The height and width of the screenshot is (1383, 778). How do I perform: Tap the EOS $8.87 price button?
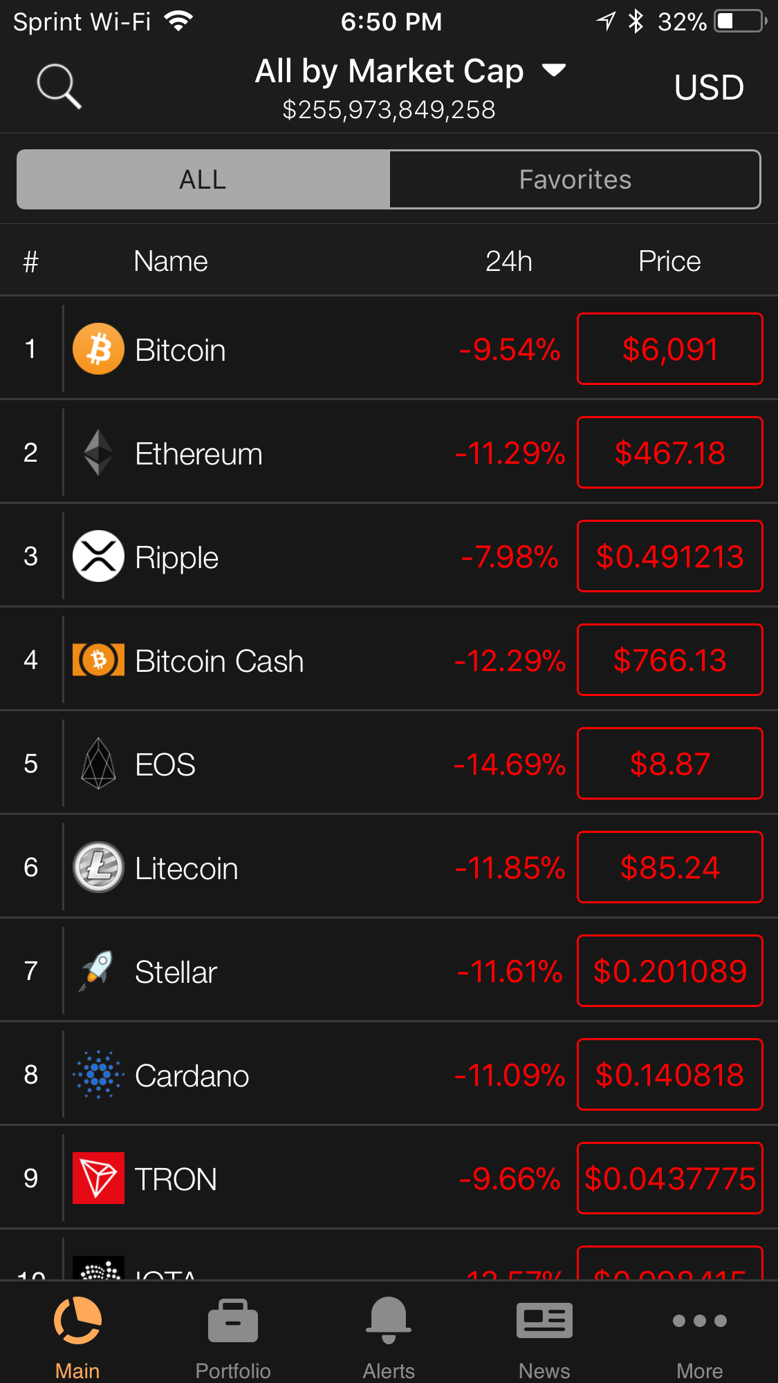670,764
